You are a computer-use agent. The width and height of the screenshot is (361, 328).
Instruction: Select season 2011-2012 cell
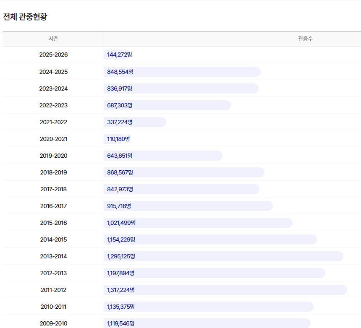pyautogui.click(x=53, y=290)
